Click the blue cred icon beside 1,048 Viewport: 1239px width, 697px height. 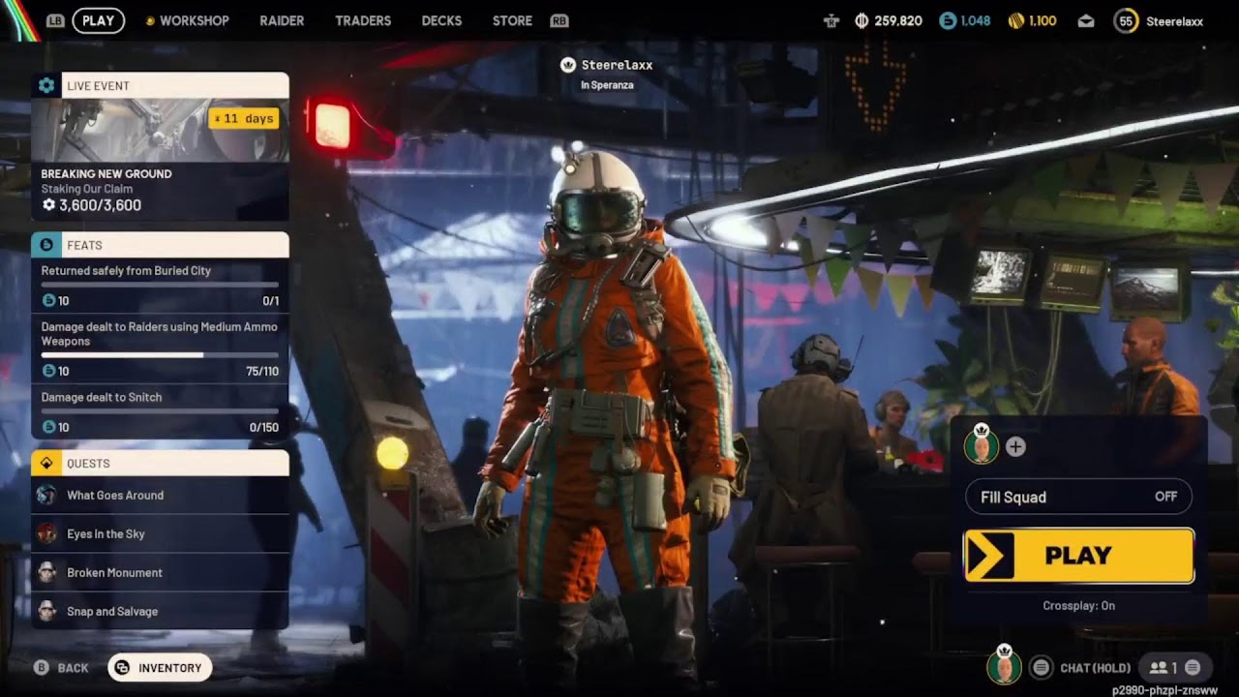[x=948, y=20]
